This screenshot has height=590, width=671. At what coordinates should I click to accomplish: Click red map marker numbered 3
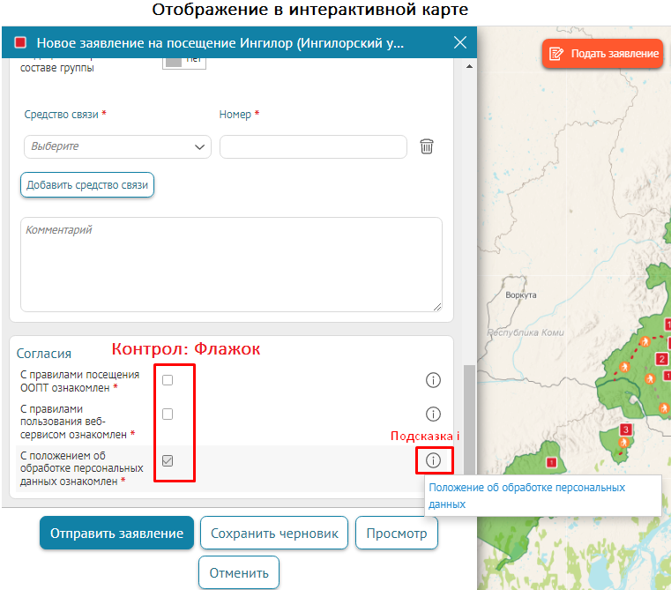coord(625,429)
